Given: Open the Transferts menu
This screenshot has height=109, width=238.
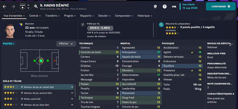Looking at the screenshot, I should [x=52, y=16].
